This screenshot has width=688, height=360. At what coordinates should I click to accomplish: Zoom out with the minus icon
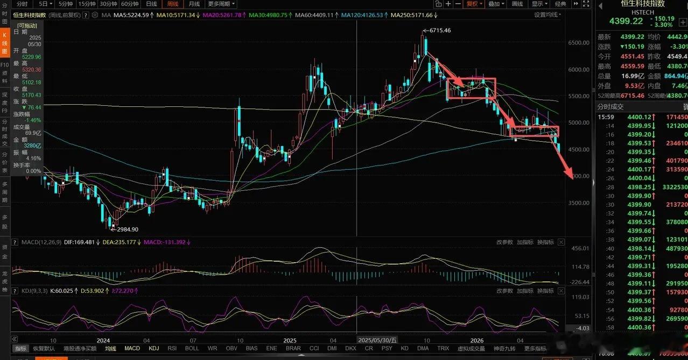tap(458, 4)
